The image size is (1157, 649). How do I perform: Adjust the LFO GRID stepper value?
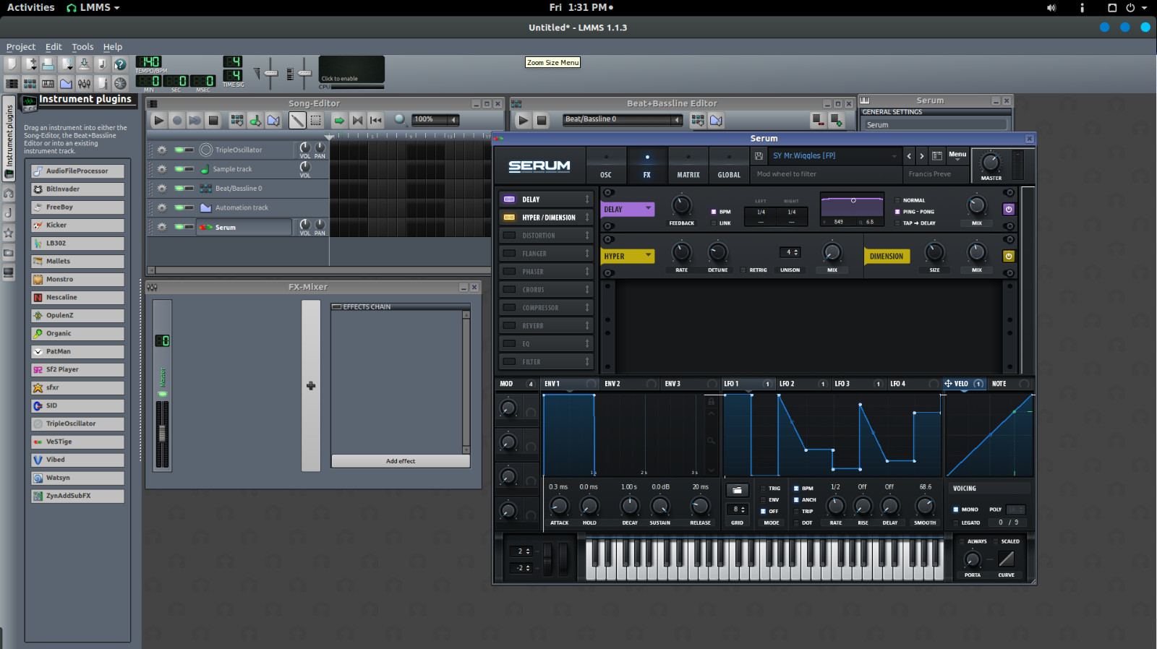click(737, 510)
